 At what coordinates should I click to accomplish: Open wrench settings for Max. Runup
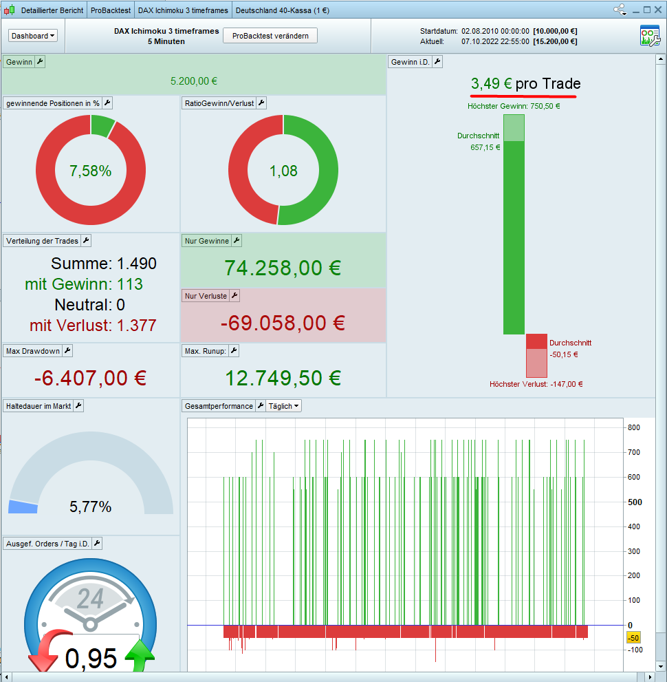click(234, 350)
